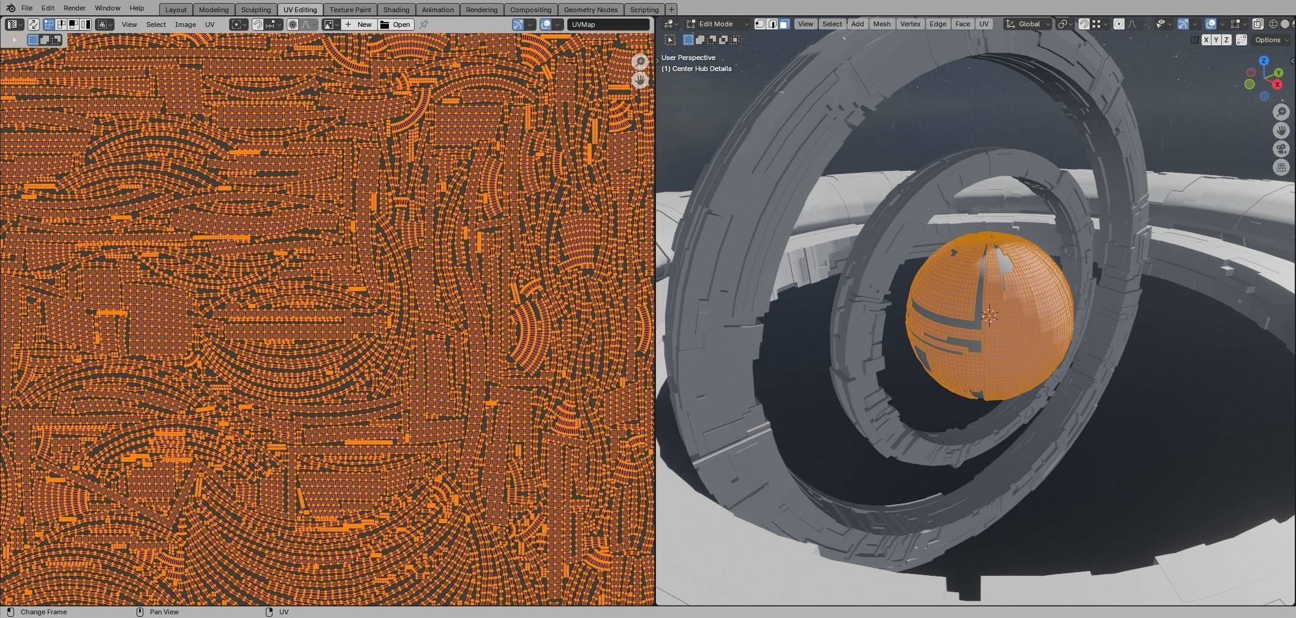Open the UV editor pivot point dropdown
The height and width of the screenshot is (618, 1296).
(239, 24)
